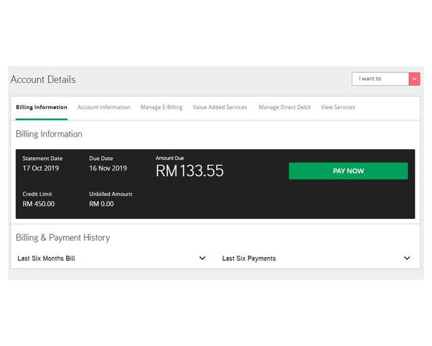Click the due date 16 Nov 2019
The height and width of the screenshot is (346, 432).
coord(108,168)
